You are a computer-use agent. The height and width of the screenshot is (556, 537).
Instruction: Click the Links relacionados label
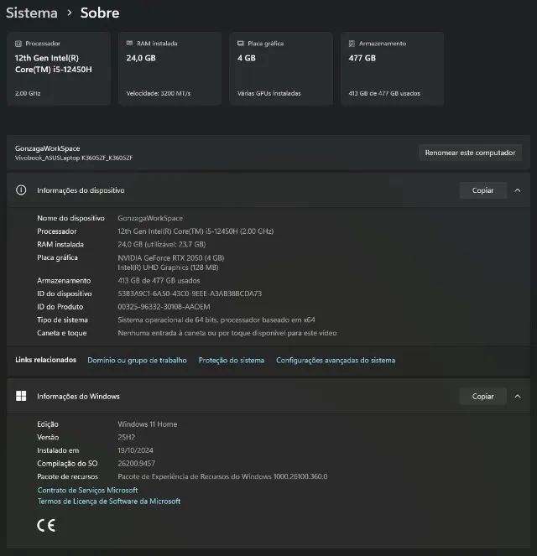click(x=46, y=360)
